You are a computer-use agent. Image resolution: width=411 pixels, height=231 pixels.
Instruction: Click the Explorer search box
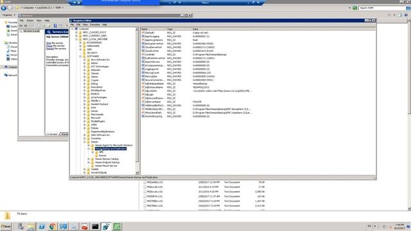pyautogui.click(x=382, y=8)
